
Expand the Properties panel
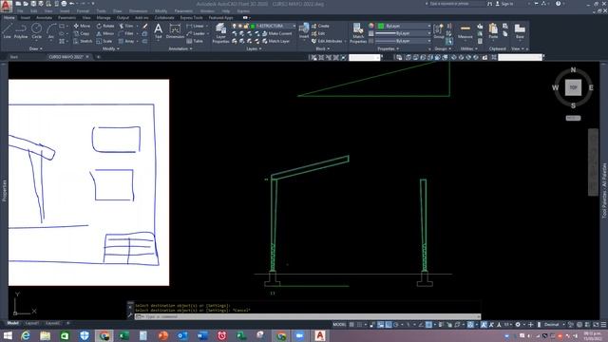click(x=389, y=48)
